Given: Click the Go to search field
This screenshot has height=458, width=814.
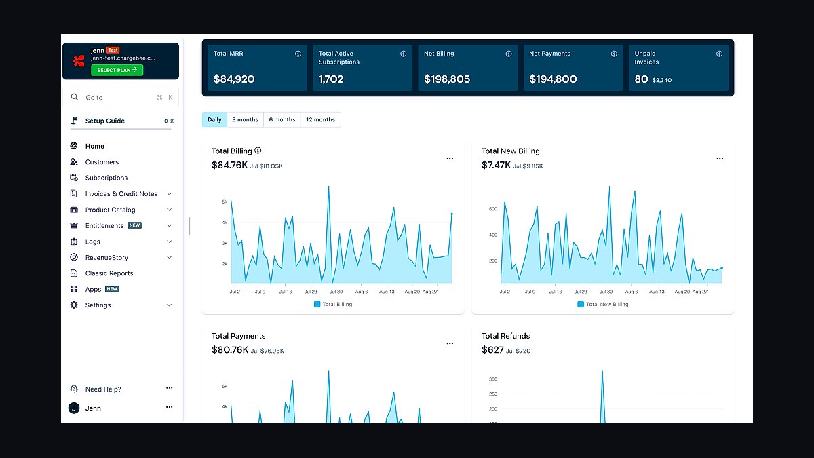Looking at the screenshot, I should pos(122,97).
